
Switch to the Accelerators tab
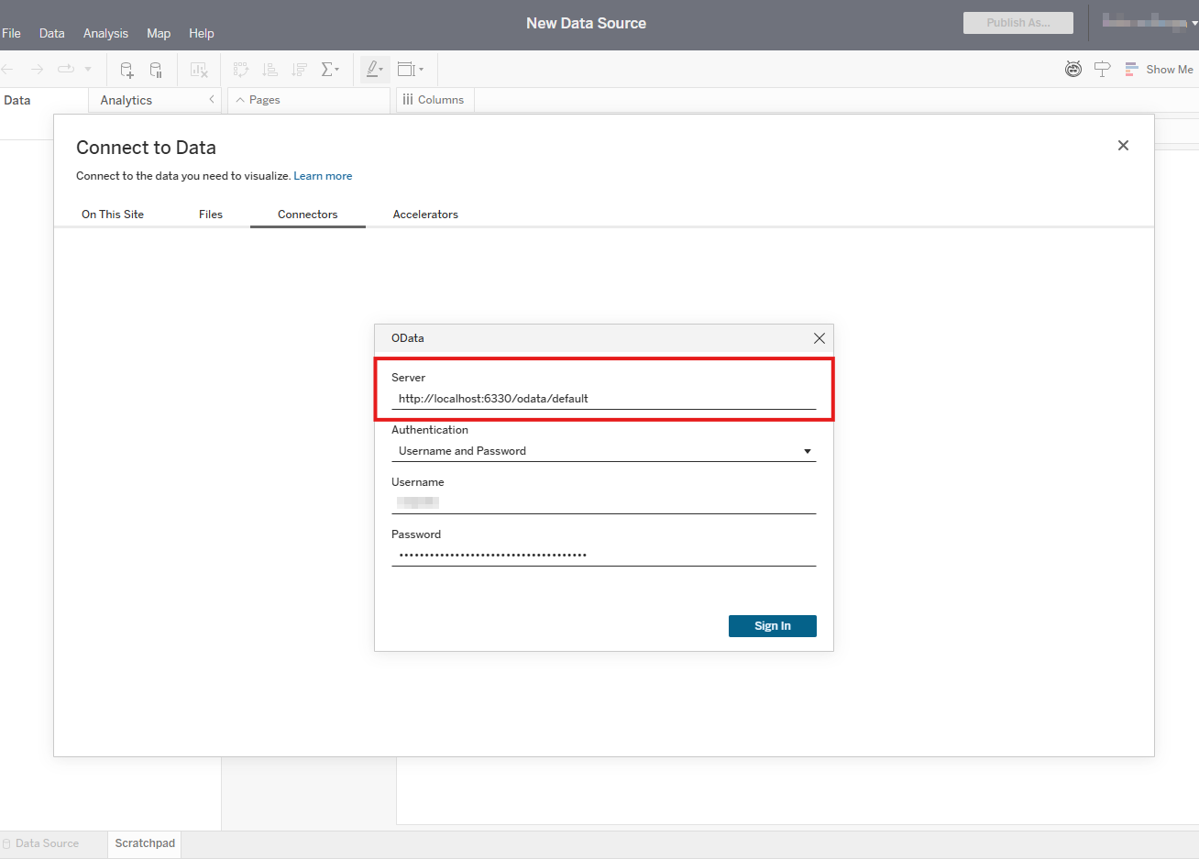coord(425,215)
